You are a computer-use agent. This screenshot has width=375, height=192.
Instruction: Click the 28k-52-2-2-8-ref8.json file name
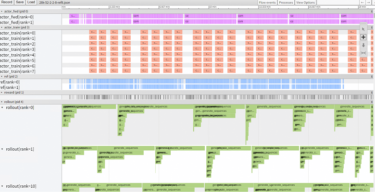(54, 2)
